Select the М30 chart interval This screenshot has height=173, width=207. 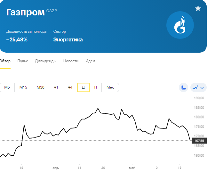click(x=40, y=87)
